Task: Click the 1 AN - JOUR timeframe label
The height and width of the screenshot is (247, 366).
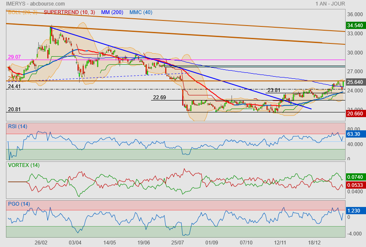Action: click(x=339, y=3)
